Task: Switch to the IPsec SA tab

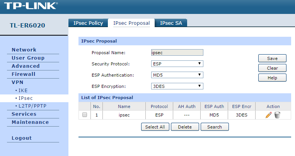Action: click(x=171, y=23)
